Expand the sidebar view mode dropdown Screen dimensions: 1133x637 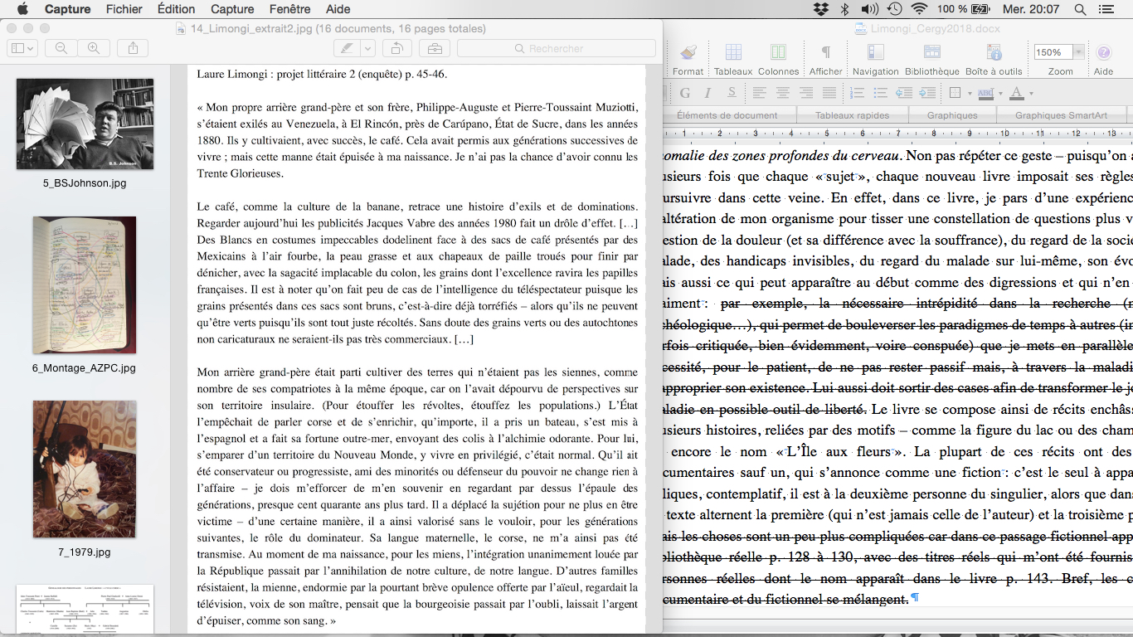(x=22, y=49)
